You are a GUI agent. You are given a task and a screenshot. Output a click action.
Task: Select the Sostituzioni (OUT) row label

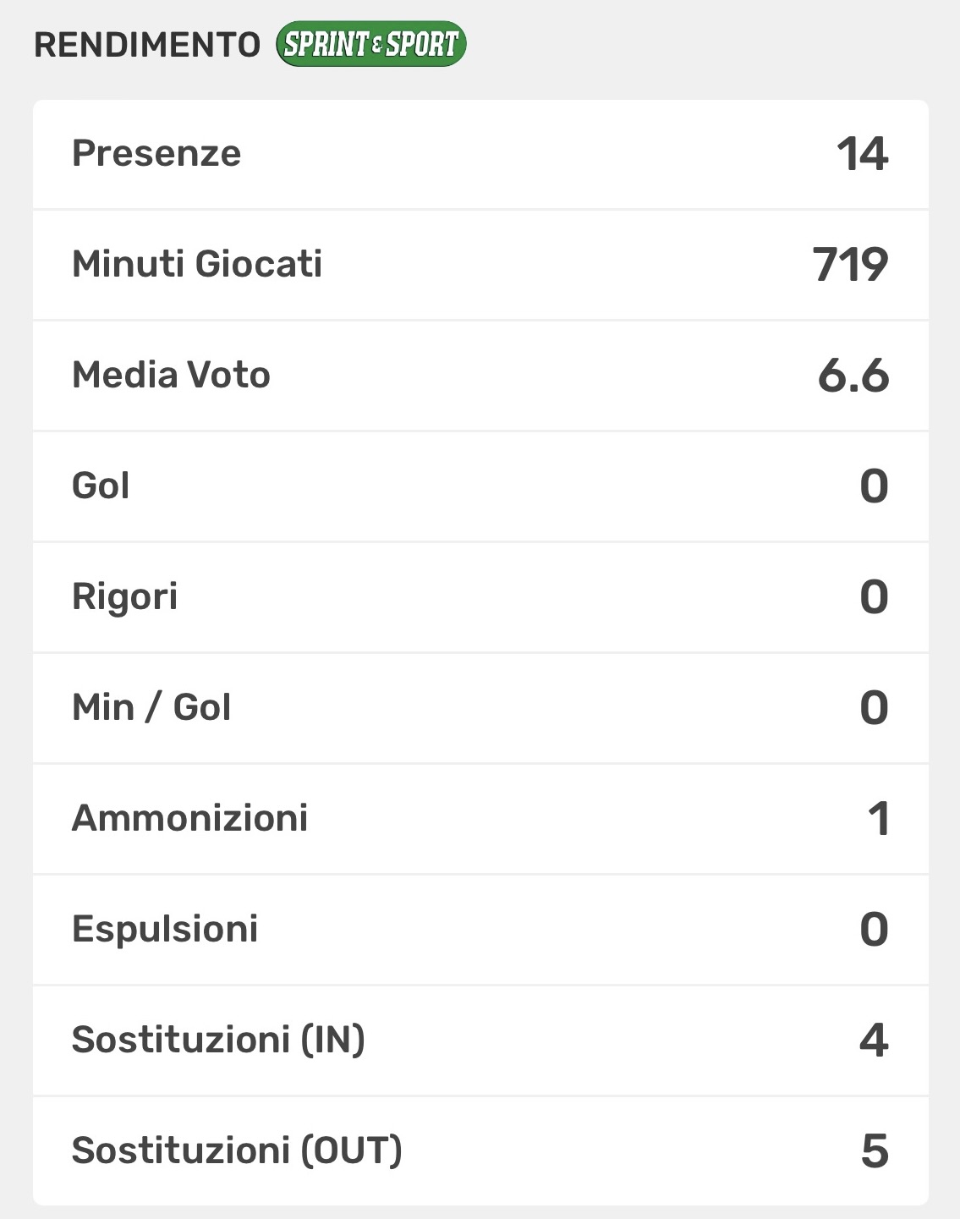point(237,1150)
